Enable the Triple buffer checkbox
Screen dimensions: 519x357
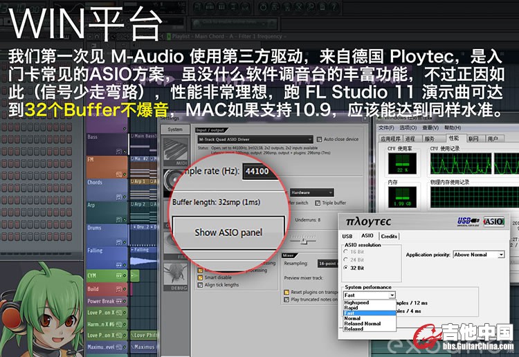(317, 203)
